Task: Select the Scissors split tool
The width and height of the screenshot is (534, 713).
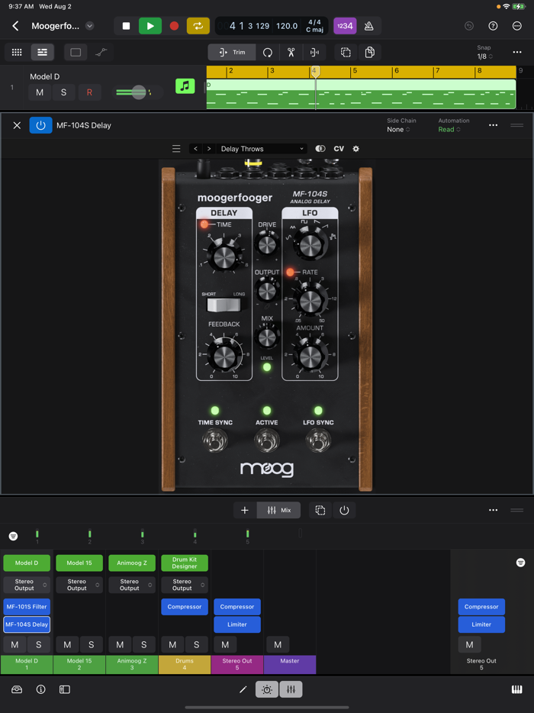Action: [291, 53]
